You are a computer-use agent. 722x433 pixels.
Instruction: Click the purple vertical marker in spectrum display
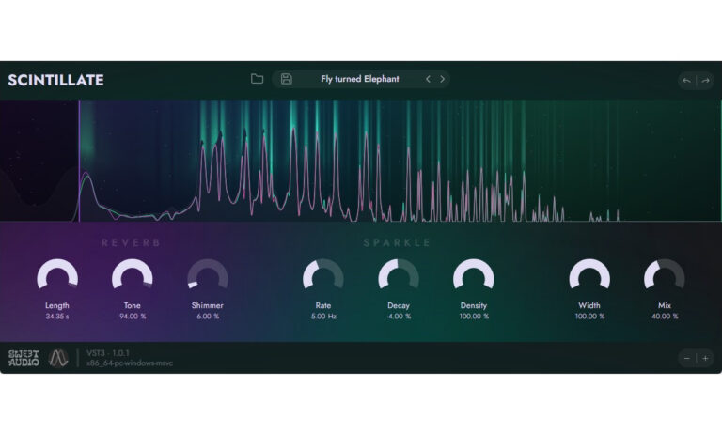coord(79,161)
